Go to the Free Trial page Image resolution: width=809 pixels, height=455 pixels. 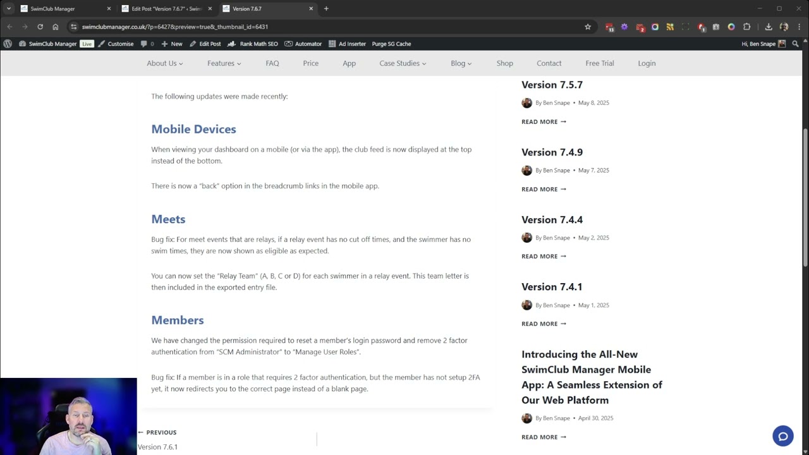pos(599,63)
